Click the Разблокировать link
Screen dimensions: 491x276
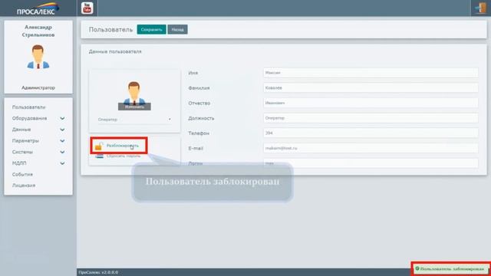pyautogui.click(x=123, y=146)
